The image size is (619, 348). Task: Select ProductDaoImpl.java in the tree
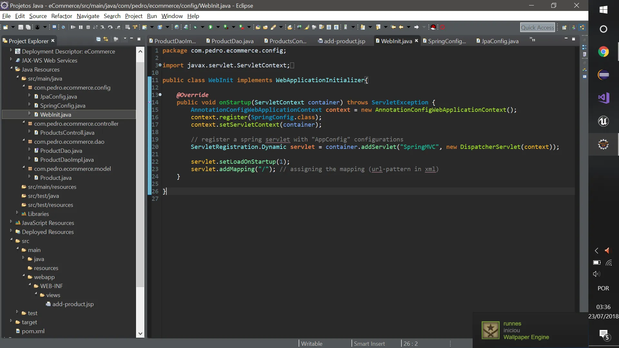click(x=67, y=160)
